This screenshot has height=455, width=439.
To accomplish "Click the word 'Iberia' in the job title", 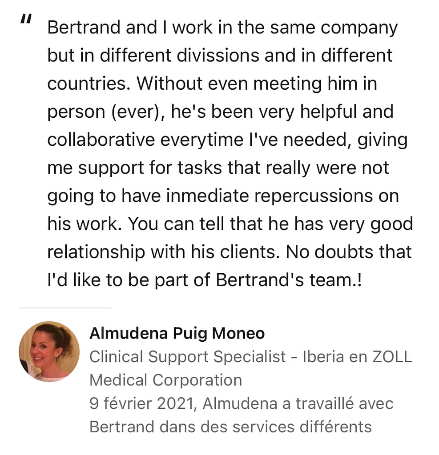I will (323, 357).
